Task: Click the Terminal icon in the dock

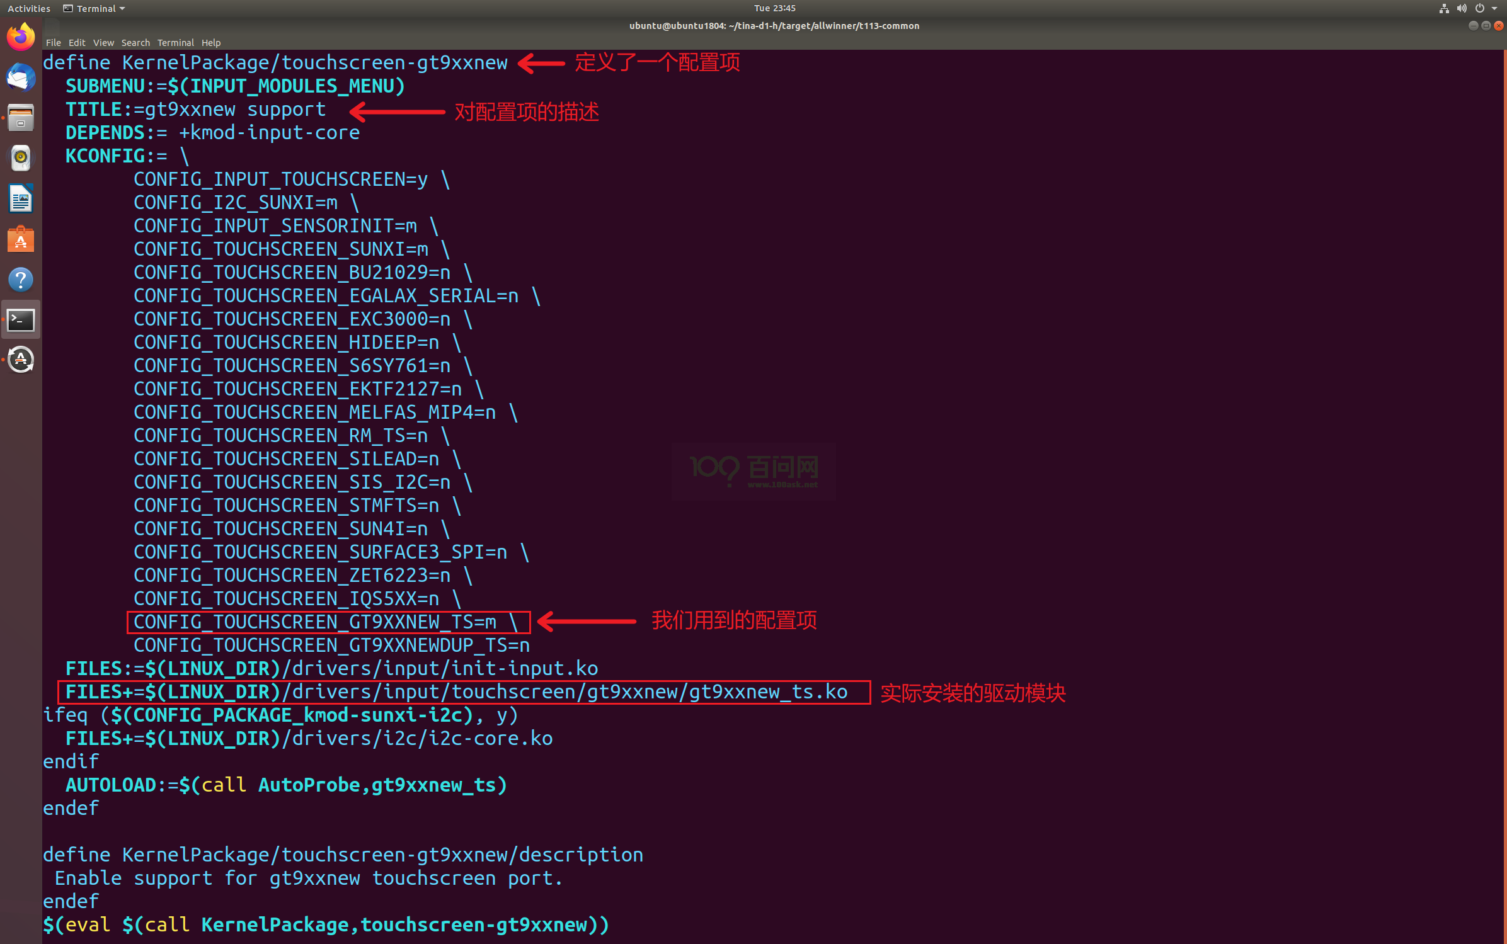Action: click(x=21, y=320)
